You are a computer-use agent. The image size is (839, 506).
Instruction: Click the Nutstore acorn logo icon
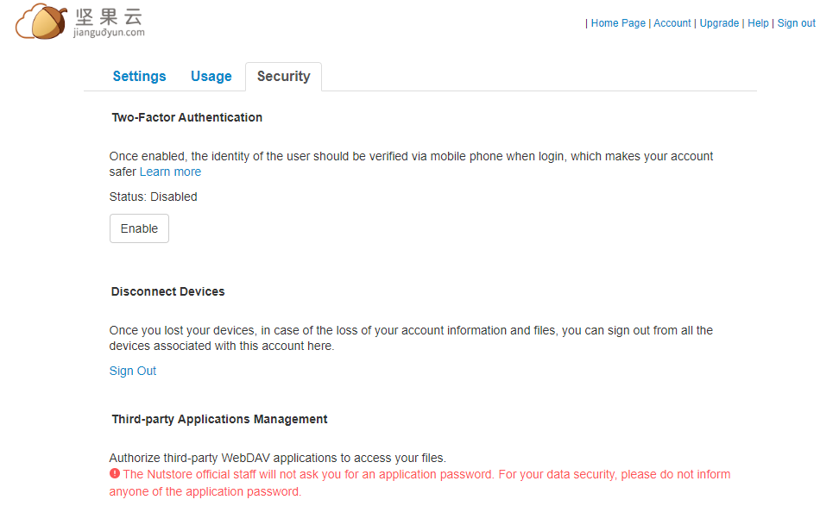click(41, 22)
